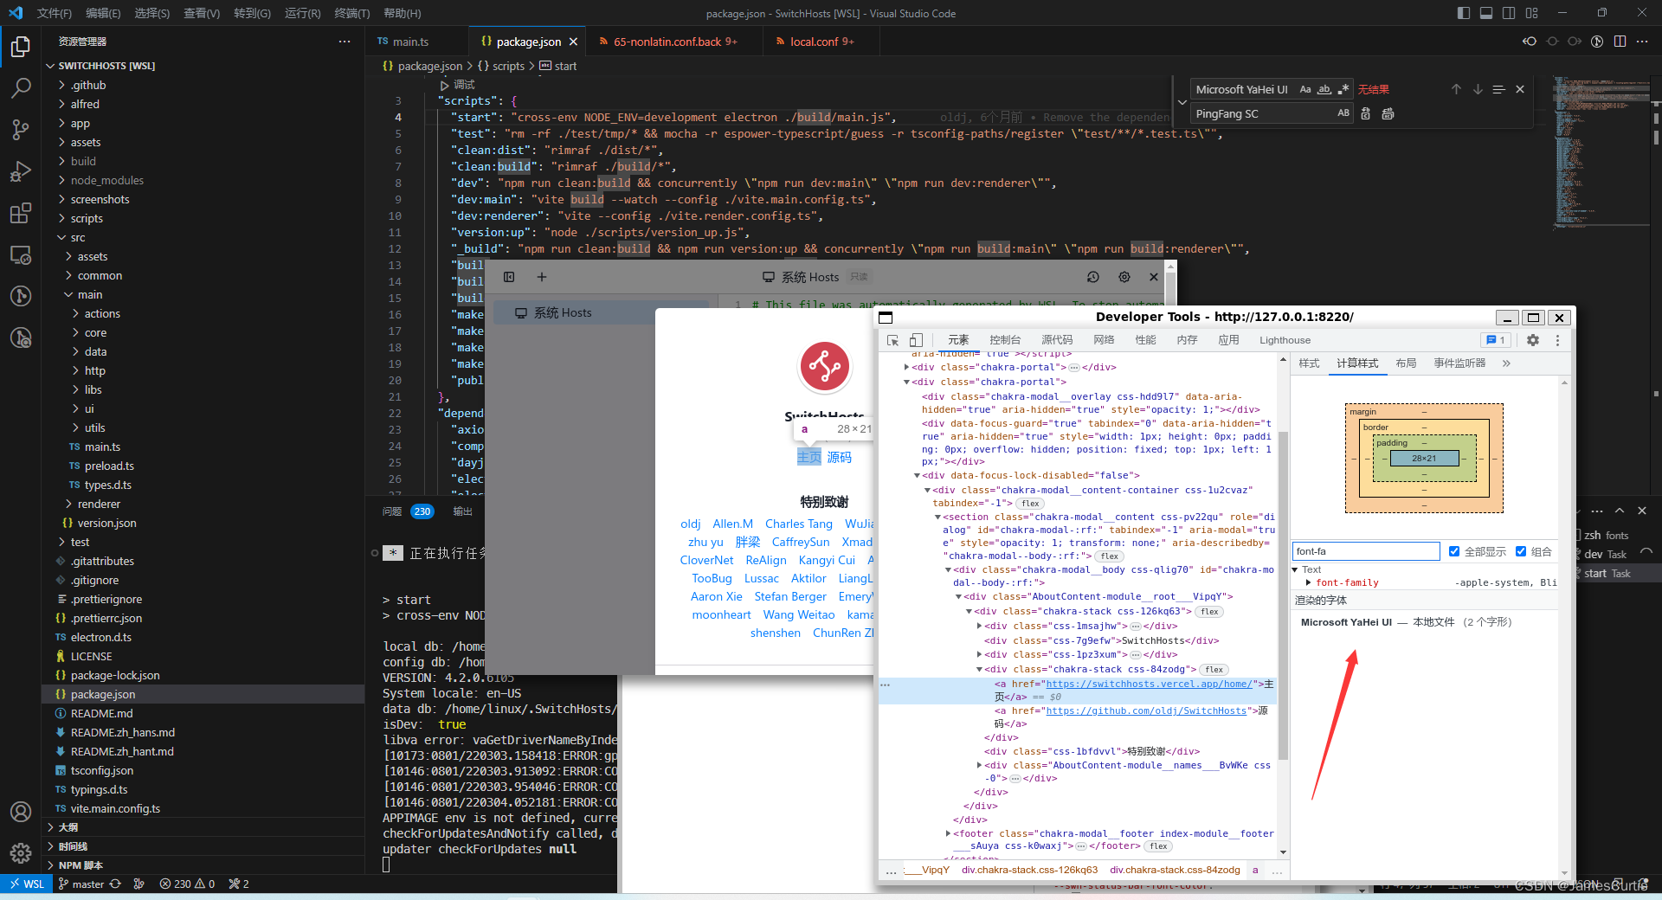Screen dimensions: 1662x900
Task: Expand the .github folder
Action: pyautogui.click(x=88, y=85)
